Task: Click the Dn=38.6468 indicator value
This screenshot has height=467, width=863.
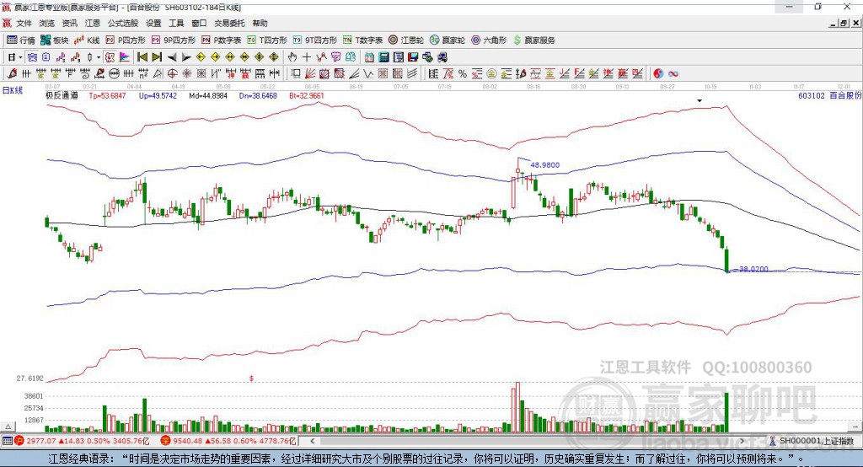Action: click(258, 95)
